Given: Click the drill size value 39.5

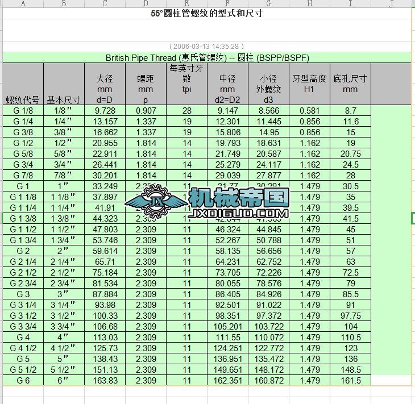Looking at the screenshot, I should (351, 208).
